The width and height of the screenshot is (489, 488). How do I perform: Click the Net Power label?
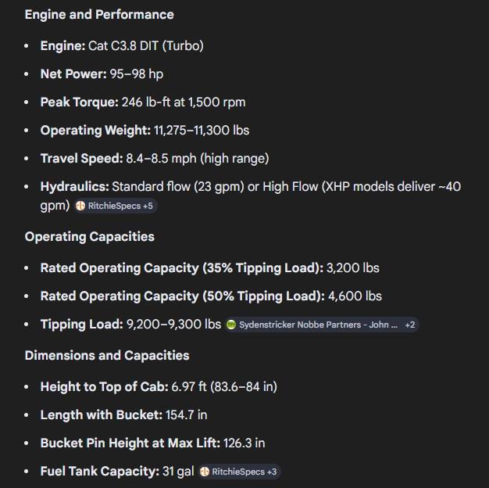(73, 74)
